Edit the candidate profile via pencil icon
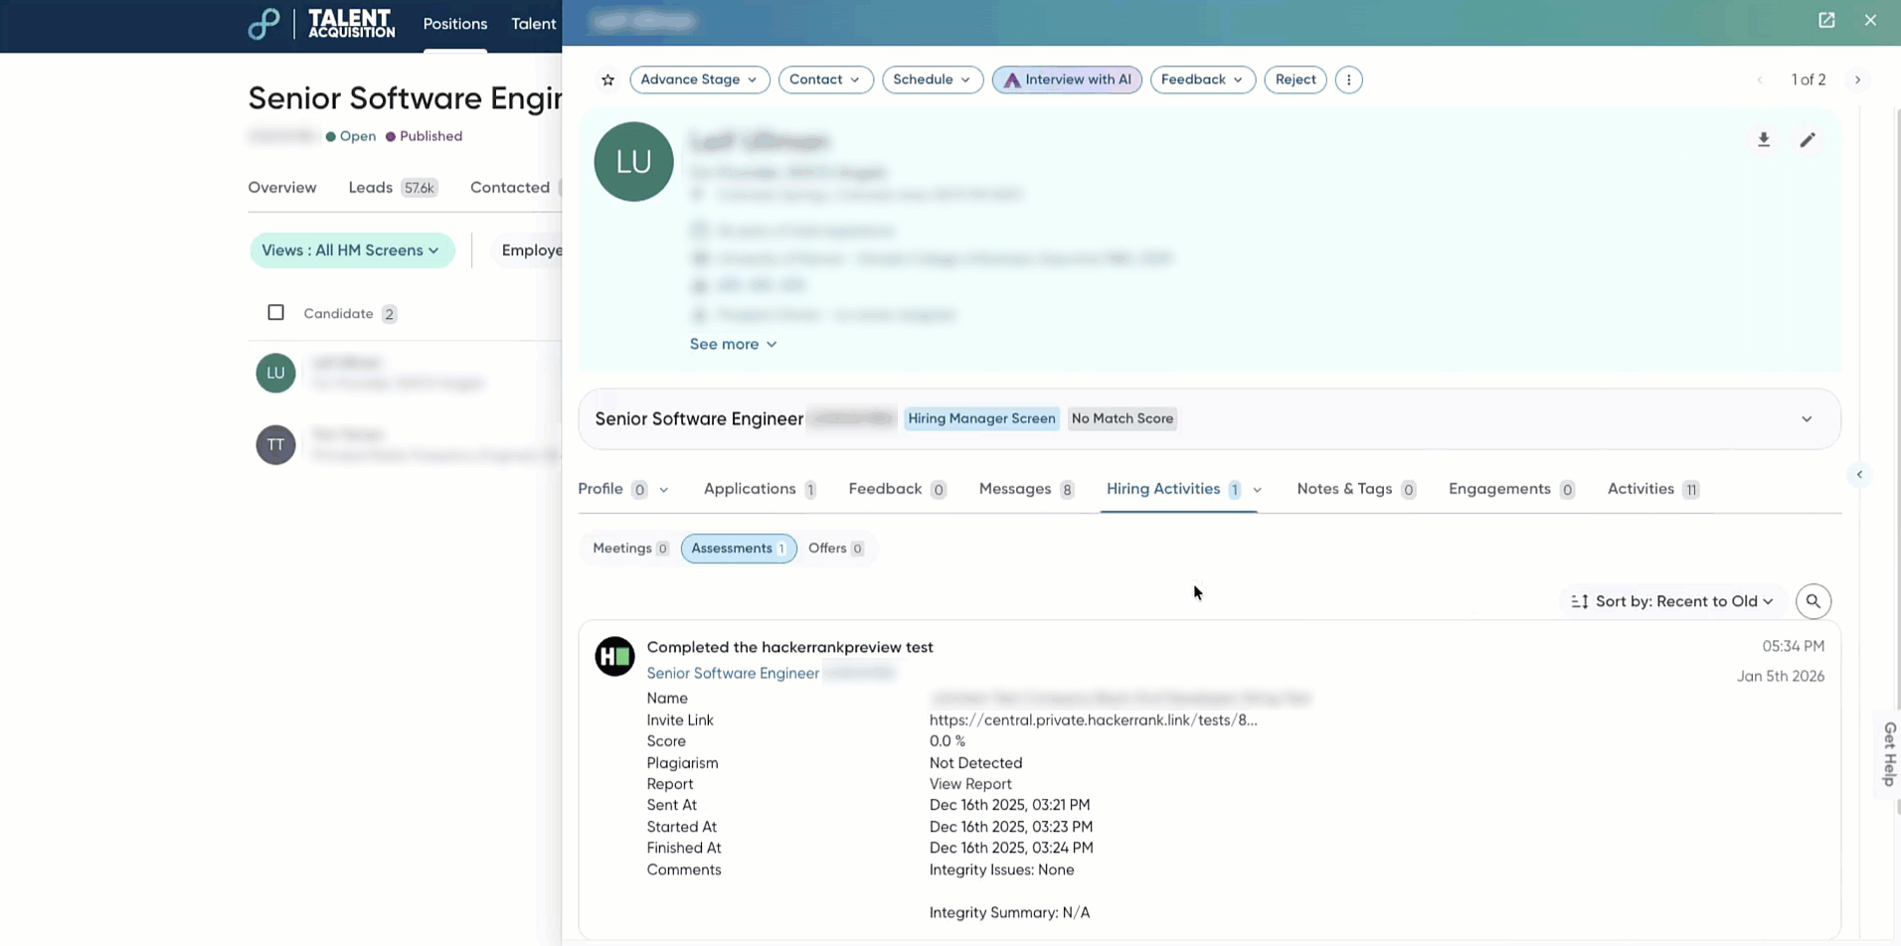This screenshot has width=1901, height=946. (x=1809, y=139)
